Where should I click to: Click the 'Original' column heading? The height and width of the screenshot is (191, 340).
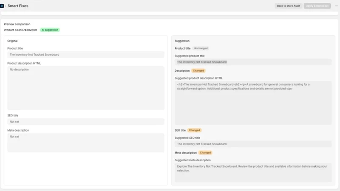[x=12, y=41]
